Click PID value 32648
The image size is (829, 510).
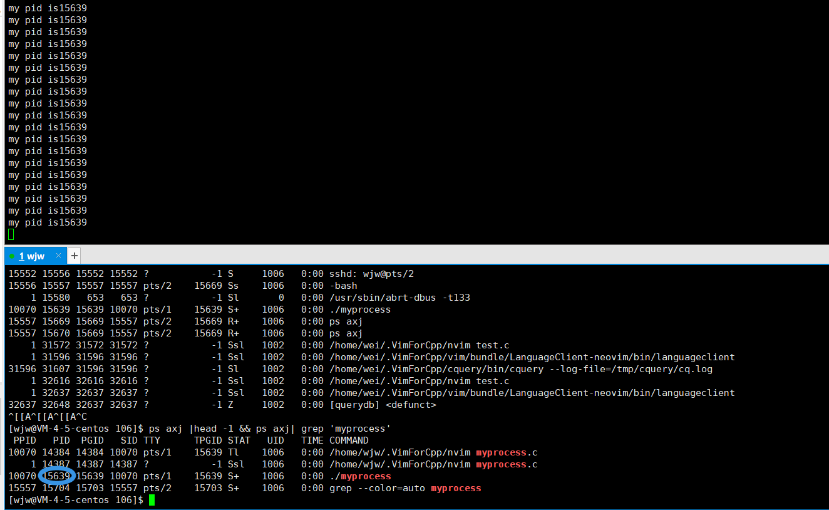[x=56, y=405]
